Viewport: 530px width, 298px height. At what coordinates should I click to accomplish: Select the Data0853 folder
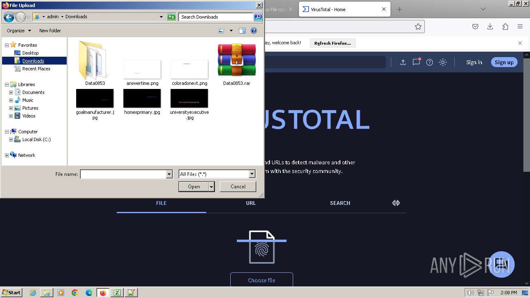pyautogui.click(x=95, y=63)
